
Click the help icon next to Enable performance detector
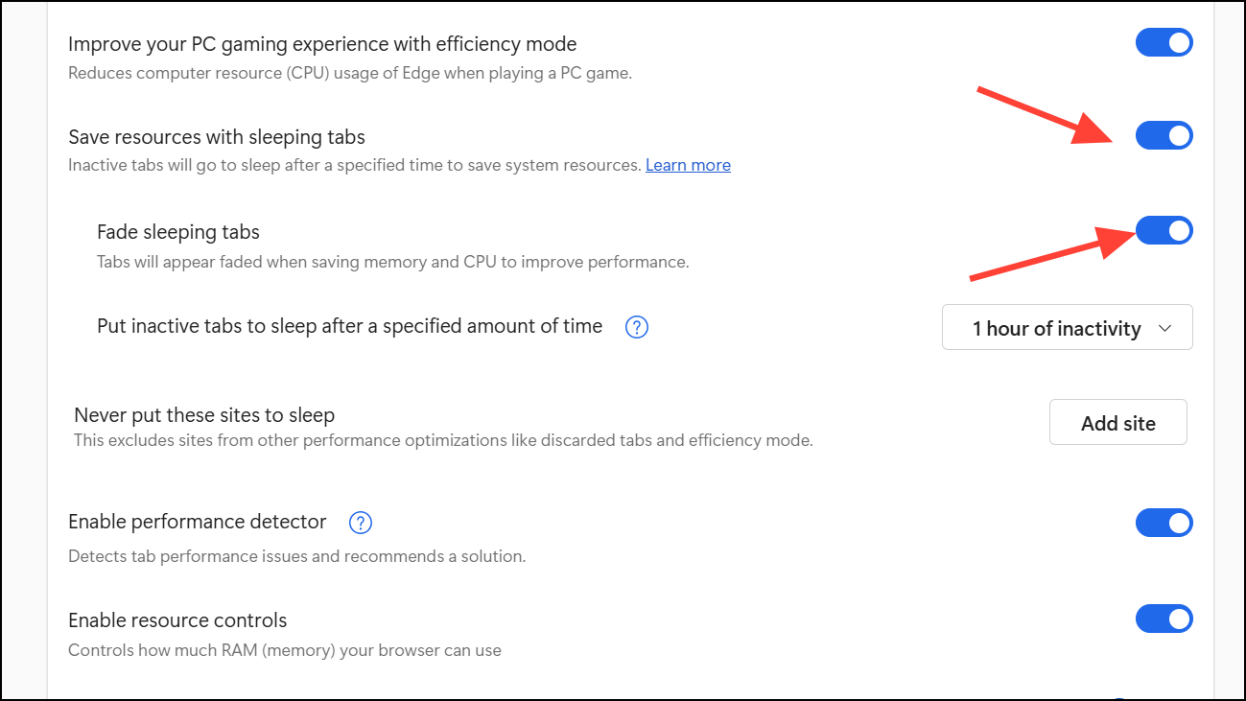pos(360,523)
